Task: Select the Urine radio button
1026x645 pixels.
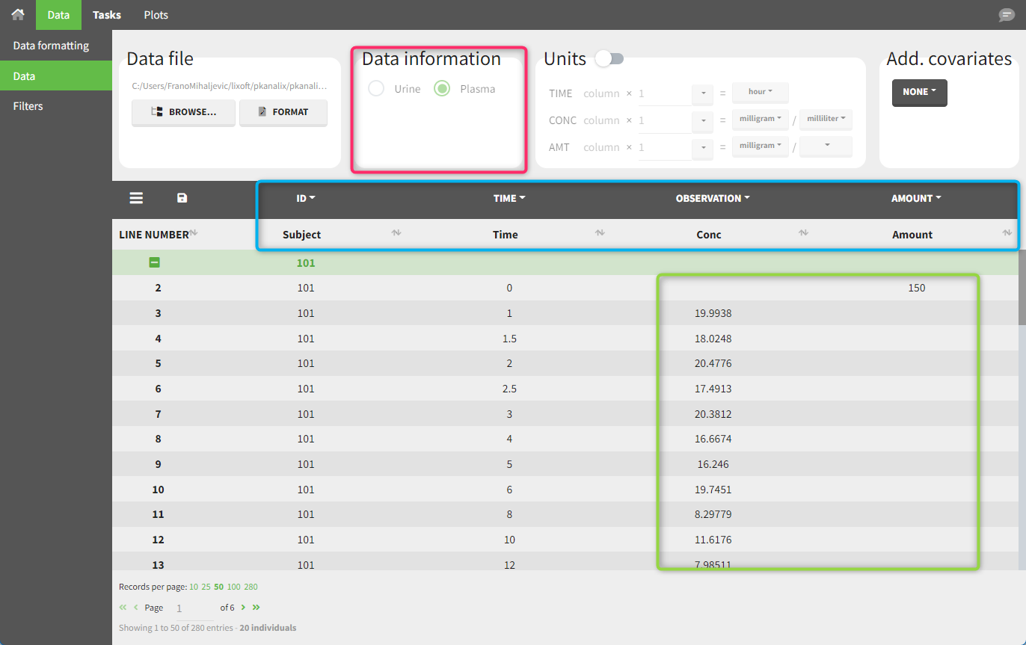Action: point(376,89)
